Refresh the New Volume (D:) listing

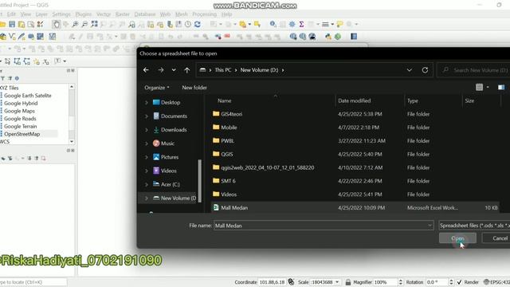[425, 70]
